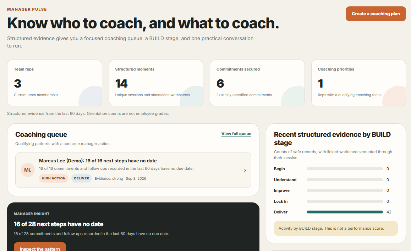
Task: Click Explicitly classified commitments caption
Action: 244,95
